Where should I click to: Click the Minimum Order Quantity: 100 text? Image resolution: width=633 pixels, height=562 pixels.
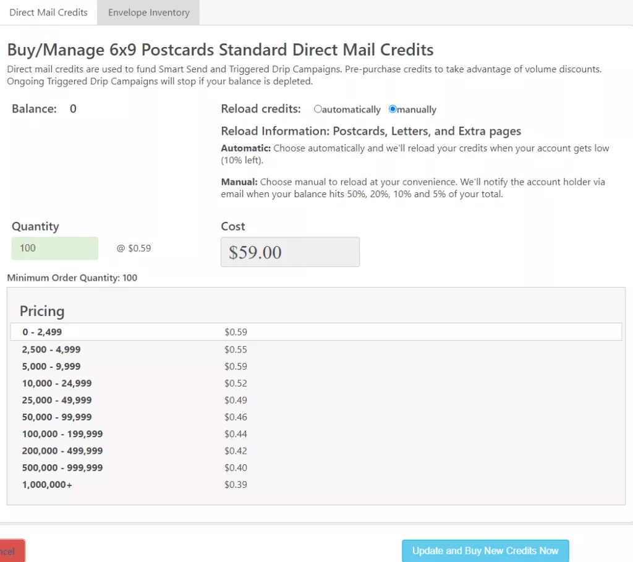pos(72,278)
